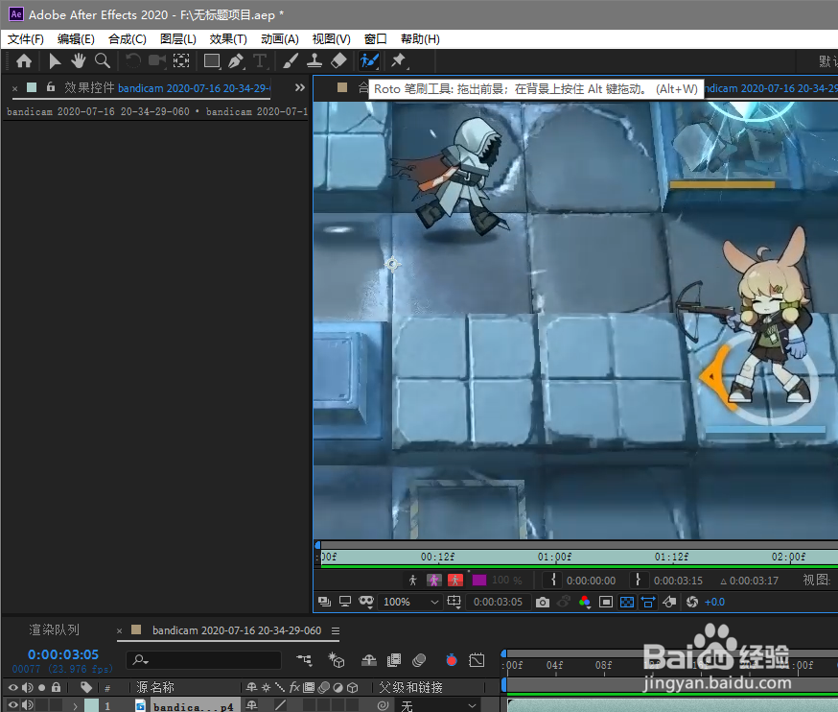Click always preview this view icon
This screenshot has height=712, width=838.
click(x=324, y=602)
